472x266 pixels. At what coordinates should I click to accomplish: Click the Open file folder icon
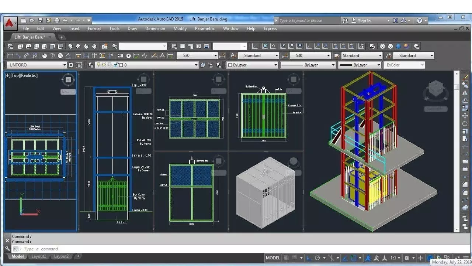32,20
